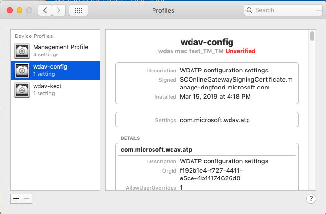The image size is (326, 214).
Task: Add a profile with the plus button
Action: pyautogui.click(x=16, y=198)
